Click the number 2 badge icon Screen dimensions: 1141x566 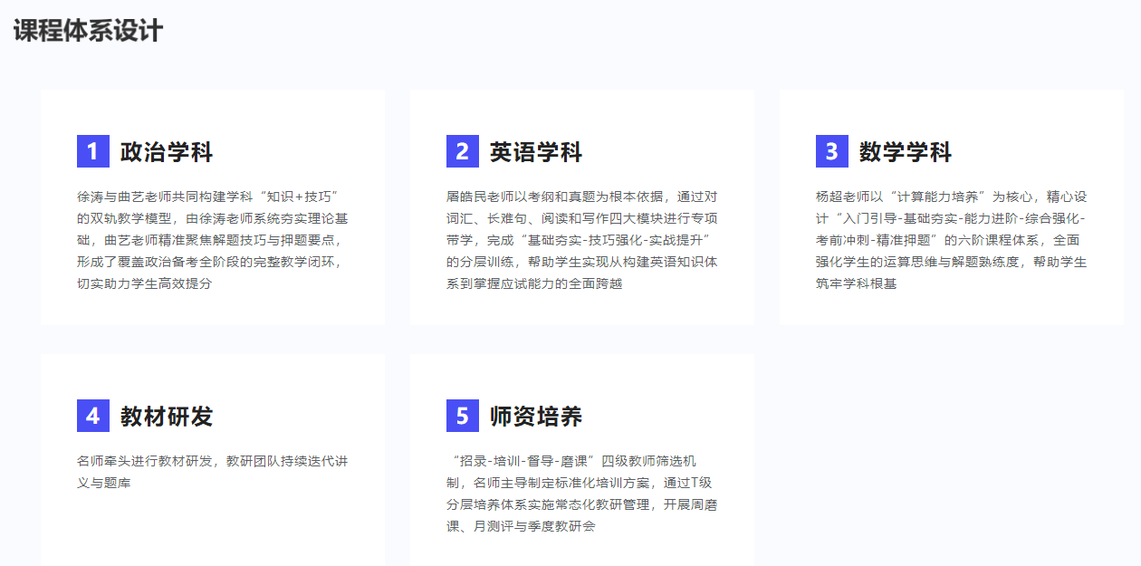point(462,151)
